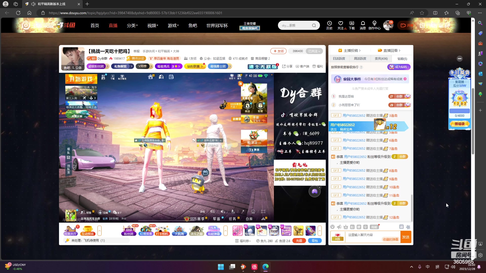Click the 充值 recharge button
The height and width of the screenshot is (273, 486).
tap(299, 241)
